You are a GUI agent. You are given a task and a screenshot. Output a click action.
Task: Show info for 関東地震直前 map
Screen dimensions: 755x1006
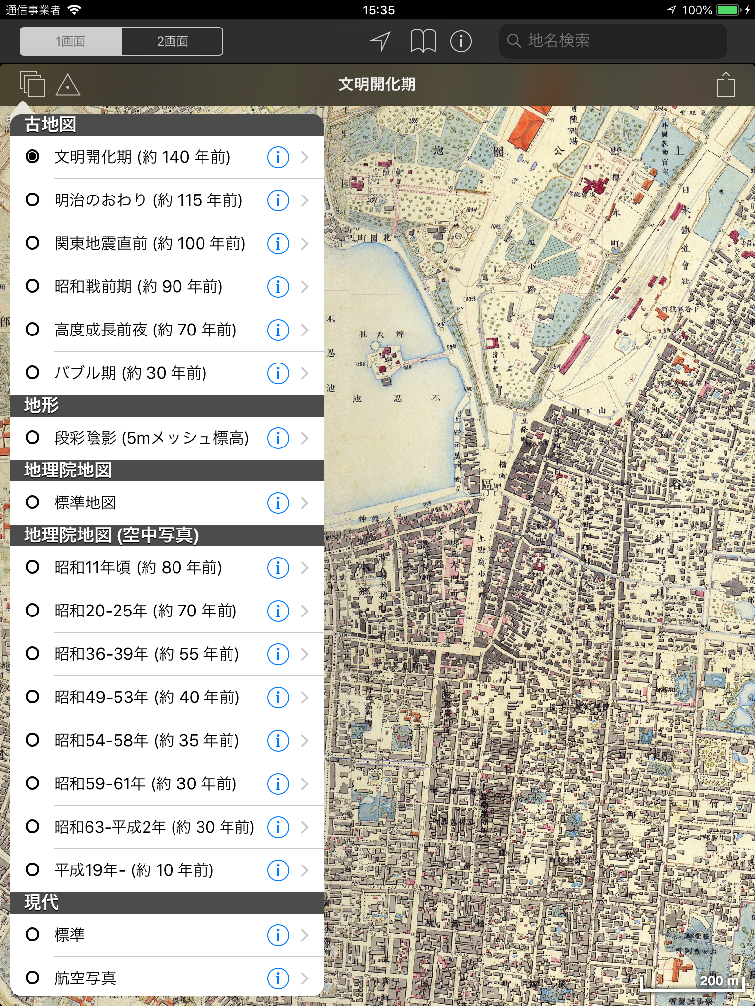point(278,244)
